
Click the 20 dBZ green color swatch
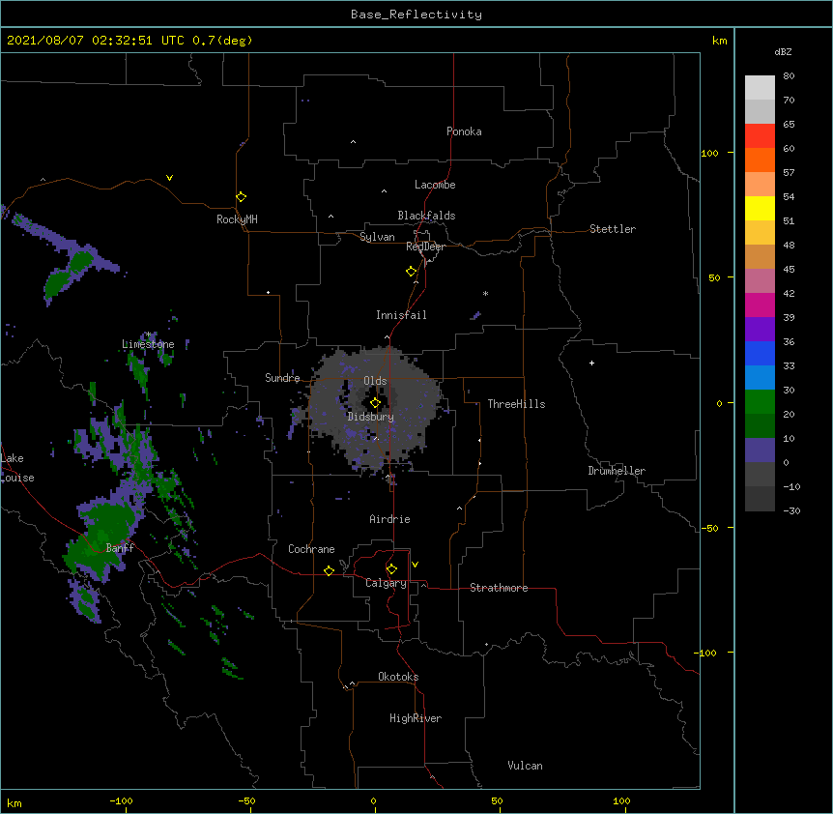(x=760, y=402)
